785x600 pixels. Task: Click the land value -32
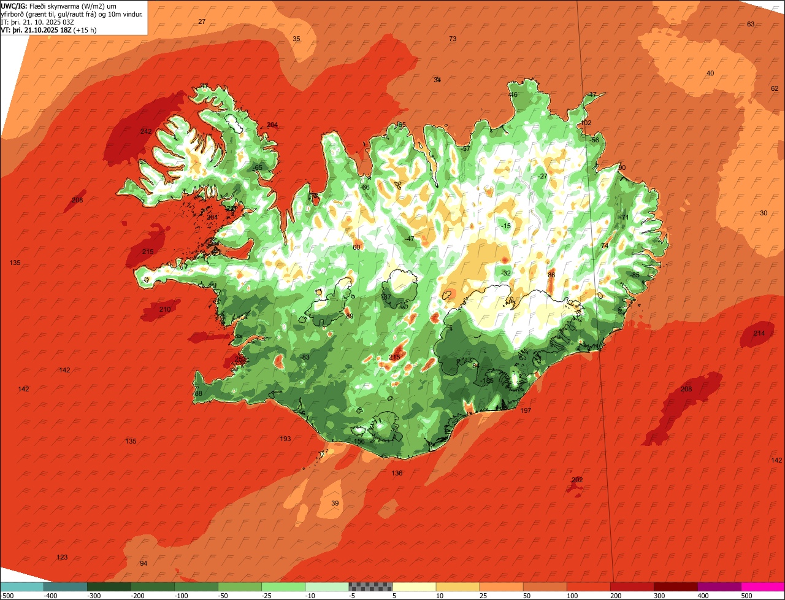[x=505, y=273]
